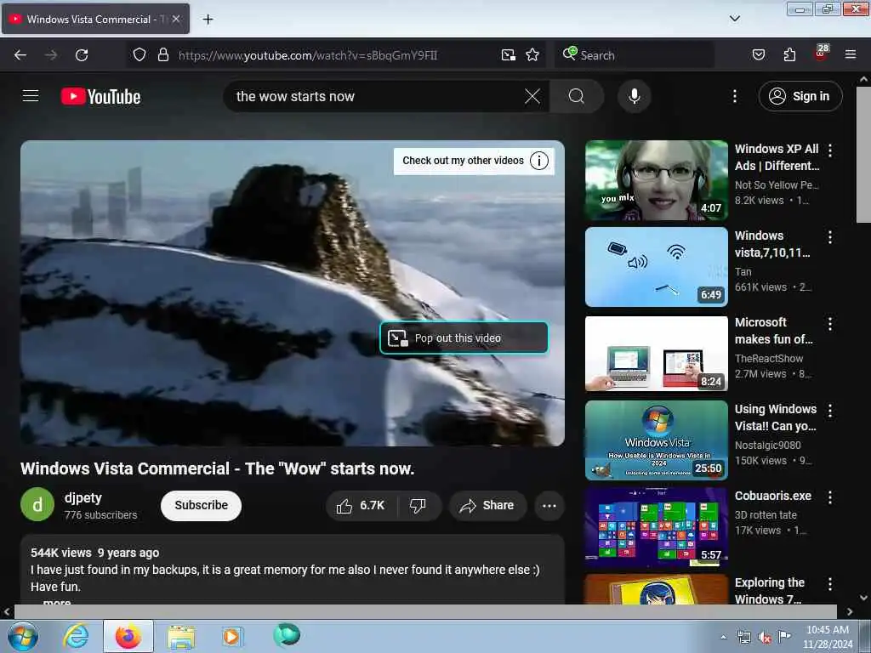Screen dimensions: 871x653
Task: Click the horizontal scrollbar right arrow
Action: pos(850,612)
